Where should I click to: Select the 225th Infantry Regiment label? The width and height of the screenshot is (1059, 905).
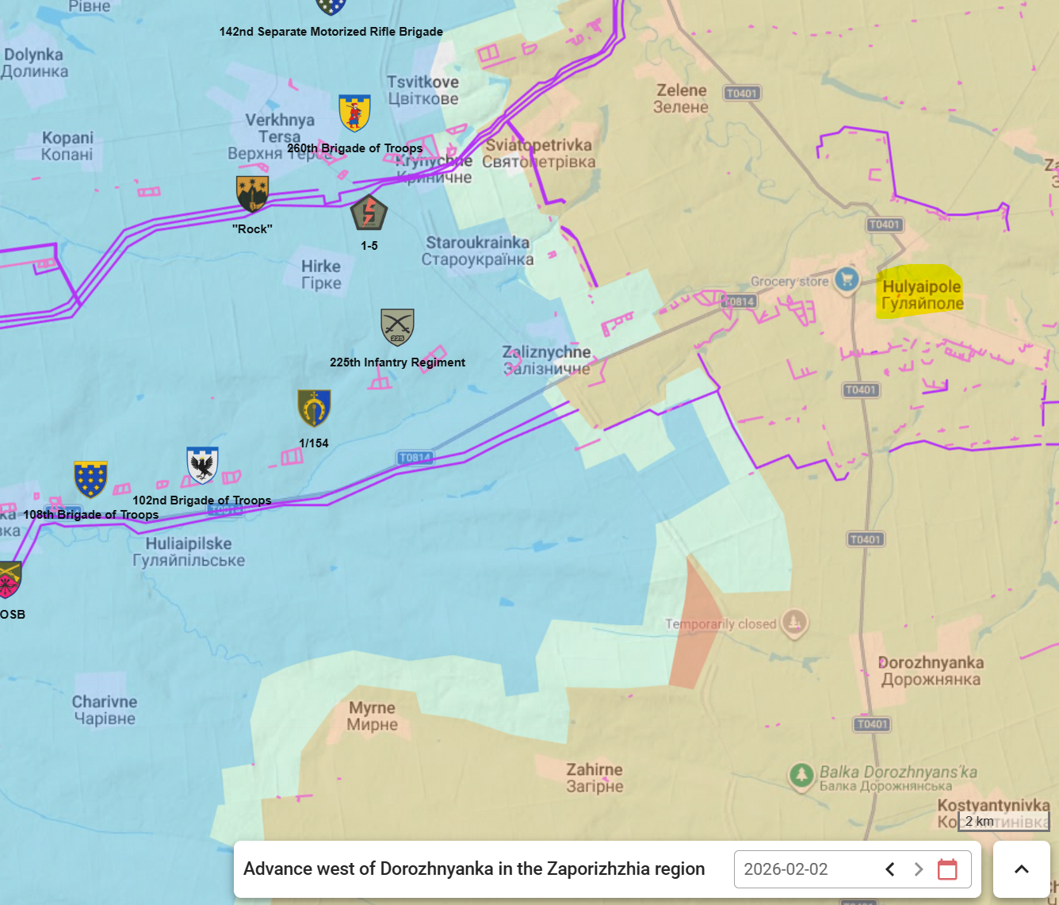398,362
